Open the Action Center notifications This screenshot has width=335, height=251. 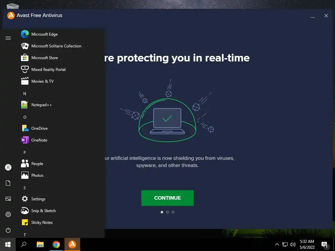[325, 245]
